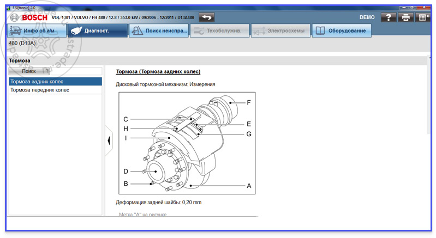
Task: Click the vertical scrollbar on the right
Action: coord(429,94)
